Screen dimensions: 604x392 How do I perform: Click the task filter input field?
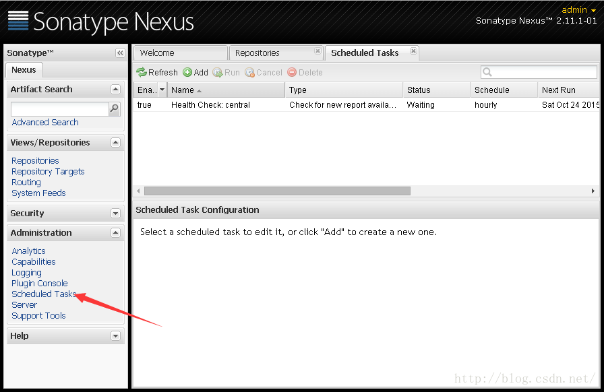[x=539, y=72]
